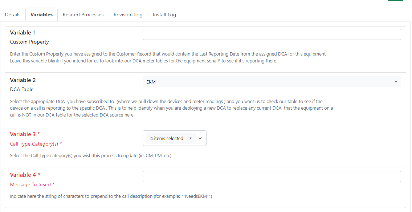
Task: Click the caret inside '4 items selected'
Action: pos(190,138)
